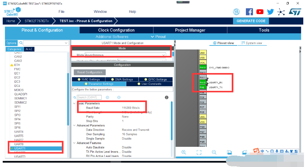This screenshot has width=307, height=167.
Task: Open the Facebook link icon
Action: point(249,12)
